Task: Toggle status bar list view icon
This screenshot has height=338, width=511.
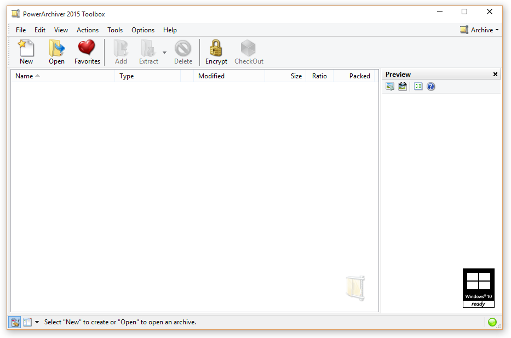Action: (27, 322)
